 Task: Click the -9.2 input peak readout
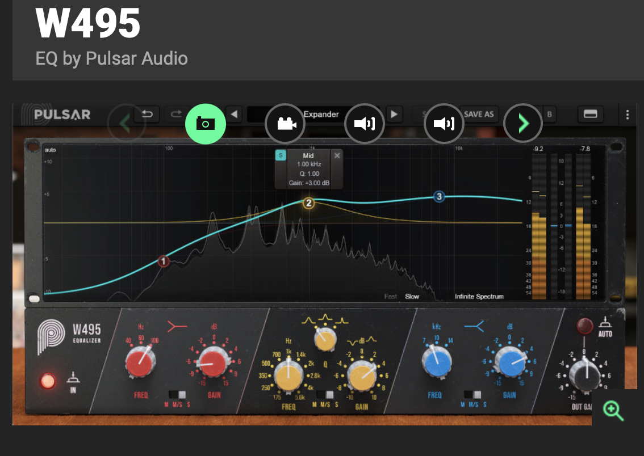(538, 149)
